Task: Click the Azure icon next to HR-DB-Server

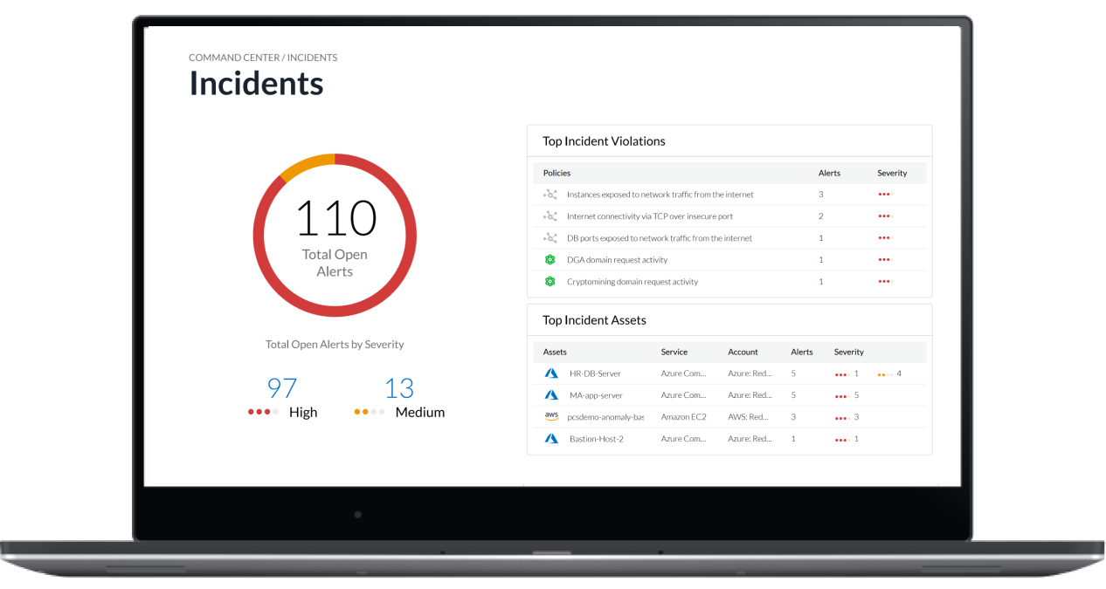Action: pos(551,373)
